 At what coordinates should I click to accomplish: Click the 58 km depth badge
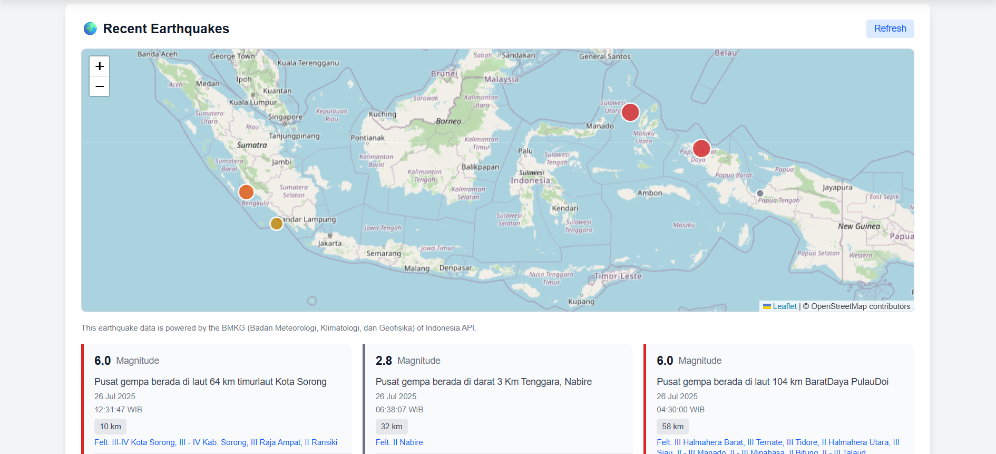[x=672, y=427]
